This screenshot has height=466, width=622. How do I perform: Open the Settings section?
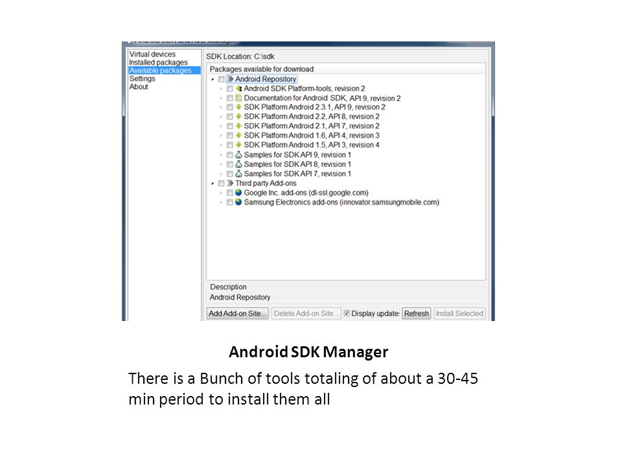[x=142, y=78]
